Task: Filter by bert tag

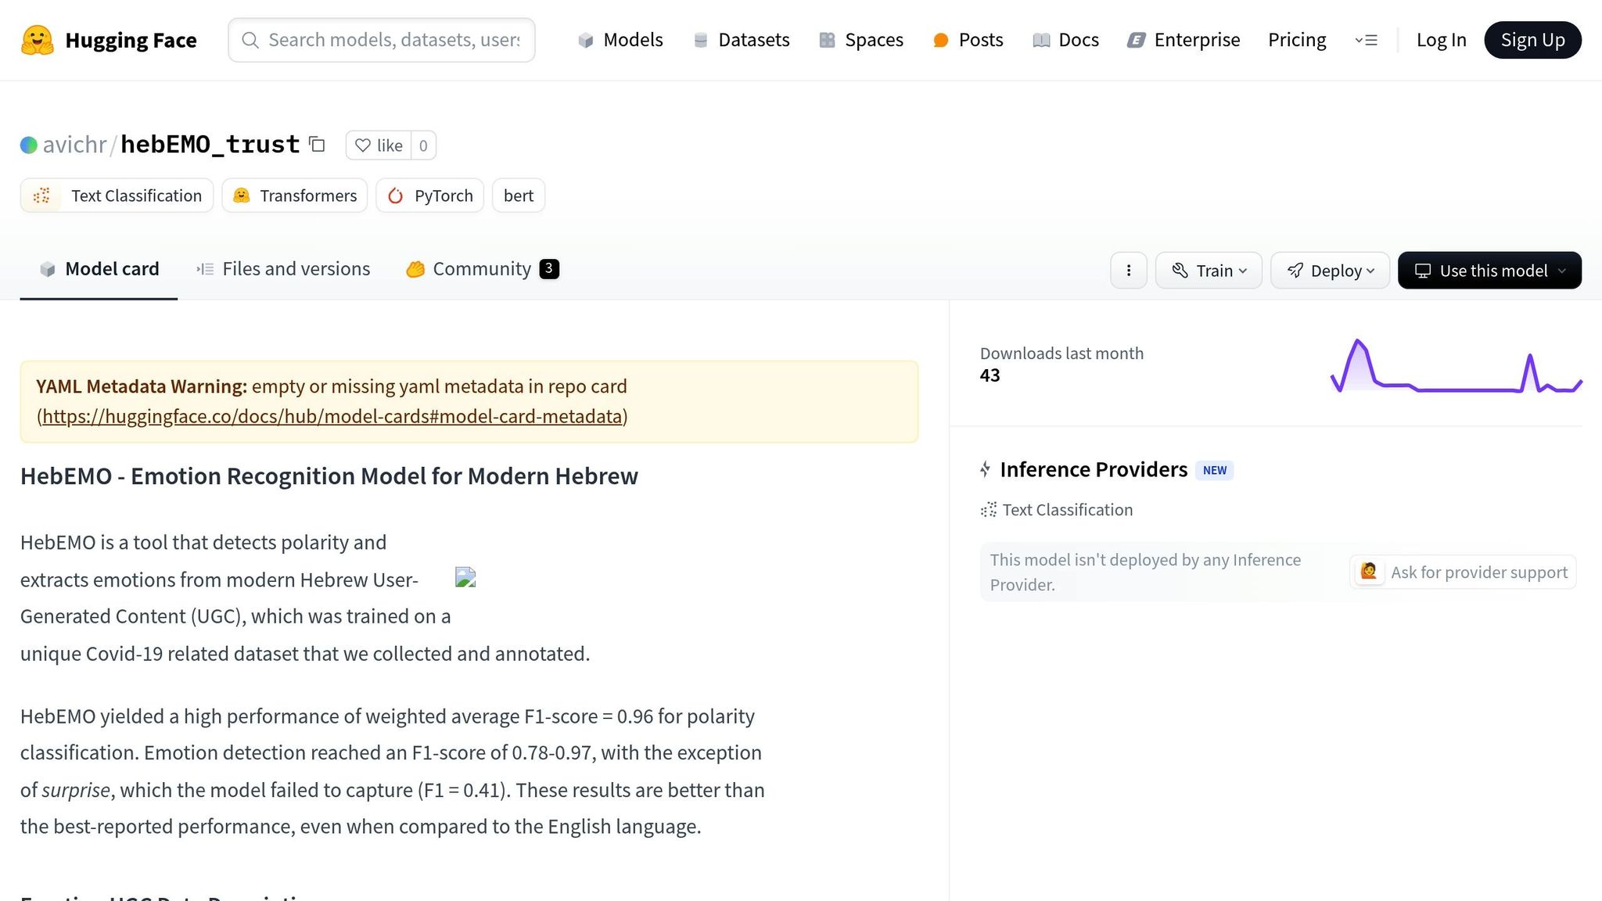Action: tap(519, 196)
